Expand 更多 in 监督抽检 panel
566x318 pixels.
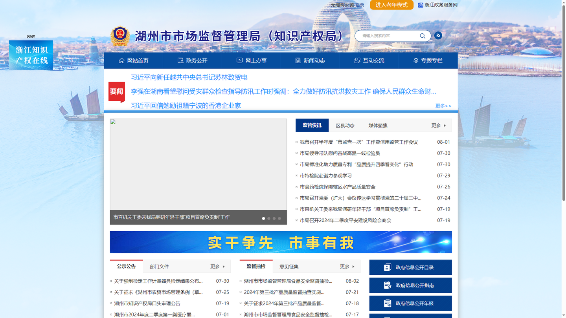click(347, 267)
